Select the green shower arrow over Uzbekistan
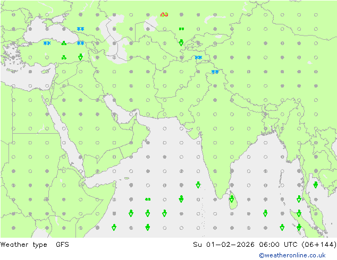 pyautogui.click(x=181, y=42)
